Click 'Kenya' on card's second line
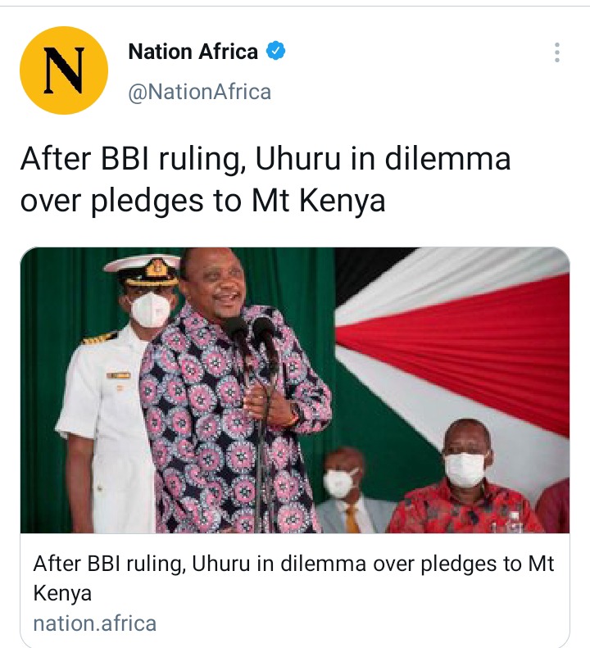The width and height of the screenshot is (590, 648). [62, 593]
